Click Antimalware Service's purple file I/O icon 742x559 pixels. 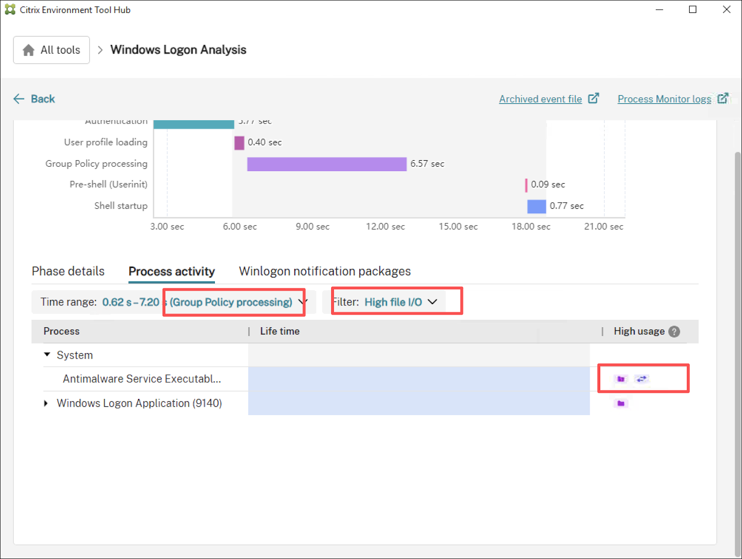tap(621, 379)
